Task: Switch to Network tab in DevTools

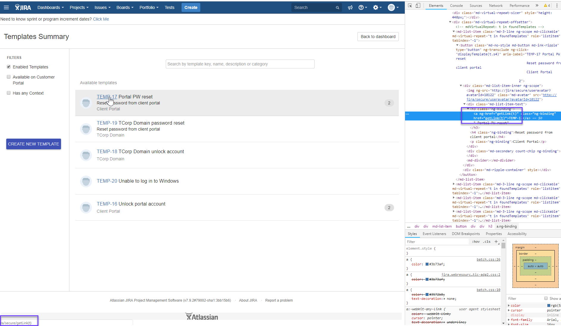Action: pos(496,5)
